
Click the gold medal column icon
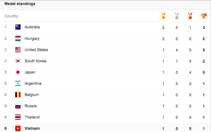(x=163, y=16)
